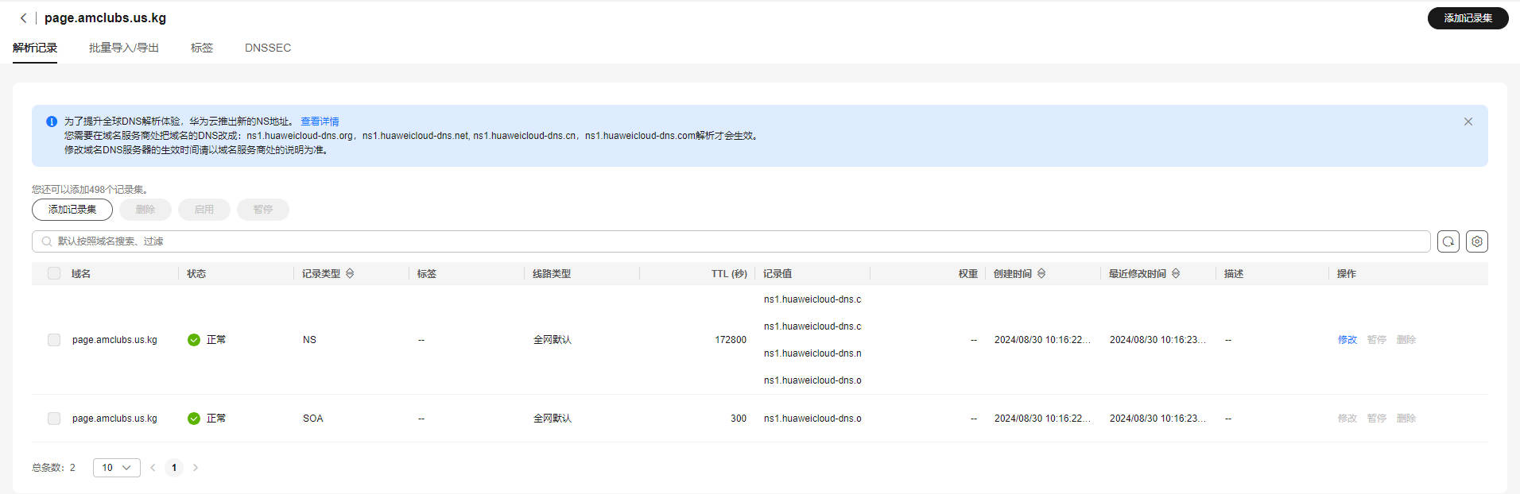The height and width of the screenshot is (494, 1520).
Task: Sort by 创建时间 column sort icon
Action: tap(1041, 273)
